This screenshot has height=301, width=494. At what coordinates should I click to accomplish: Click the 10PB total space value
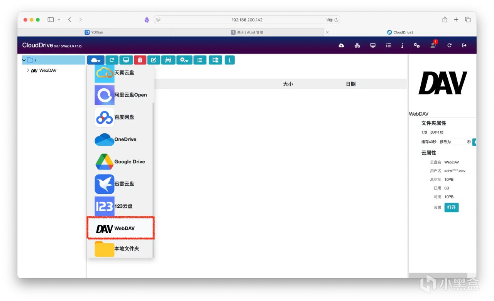click(x=450, y=179)
